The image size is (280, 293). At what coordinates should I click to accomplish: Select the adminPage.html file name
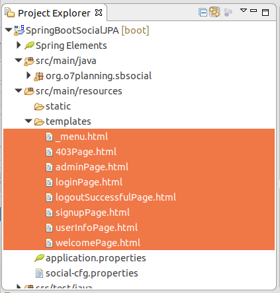[92, 167]
